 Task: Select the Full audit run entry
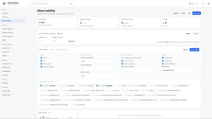[x=57, y=117]
